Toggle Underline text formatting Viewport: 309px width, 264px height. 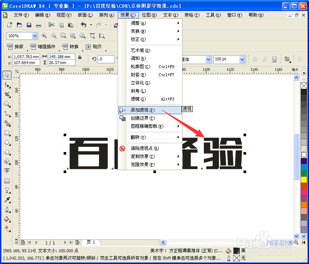(274, 59)
